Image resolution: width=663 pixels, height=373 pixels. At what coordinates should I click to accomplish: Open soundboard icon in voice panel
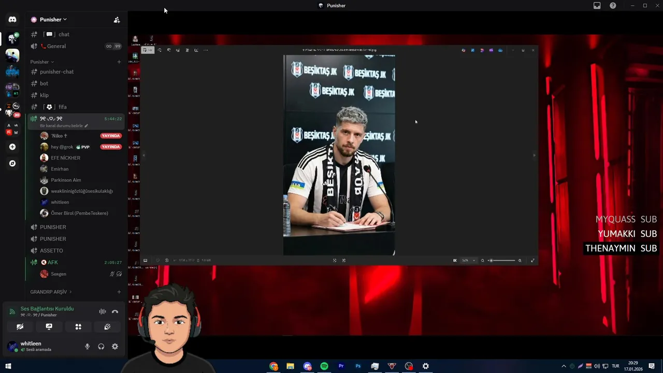point(107,327)
